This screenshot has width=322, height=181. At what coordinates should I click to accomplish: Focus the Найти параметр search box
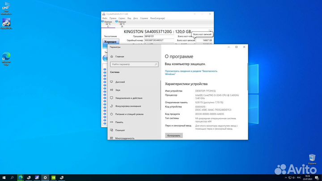click(x=134, y=64)
